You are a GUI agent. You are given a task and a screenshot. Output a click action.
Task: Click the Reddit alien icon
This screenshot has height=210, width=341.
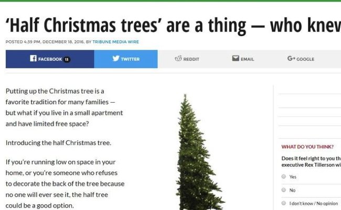(178, 59)
